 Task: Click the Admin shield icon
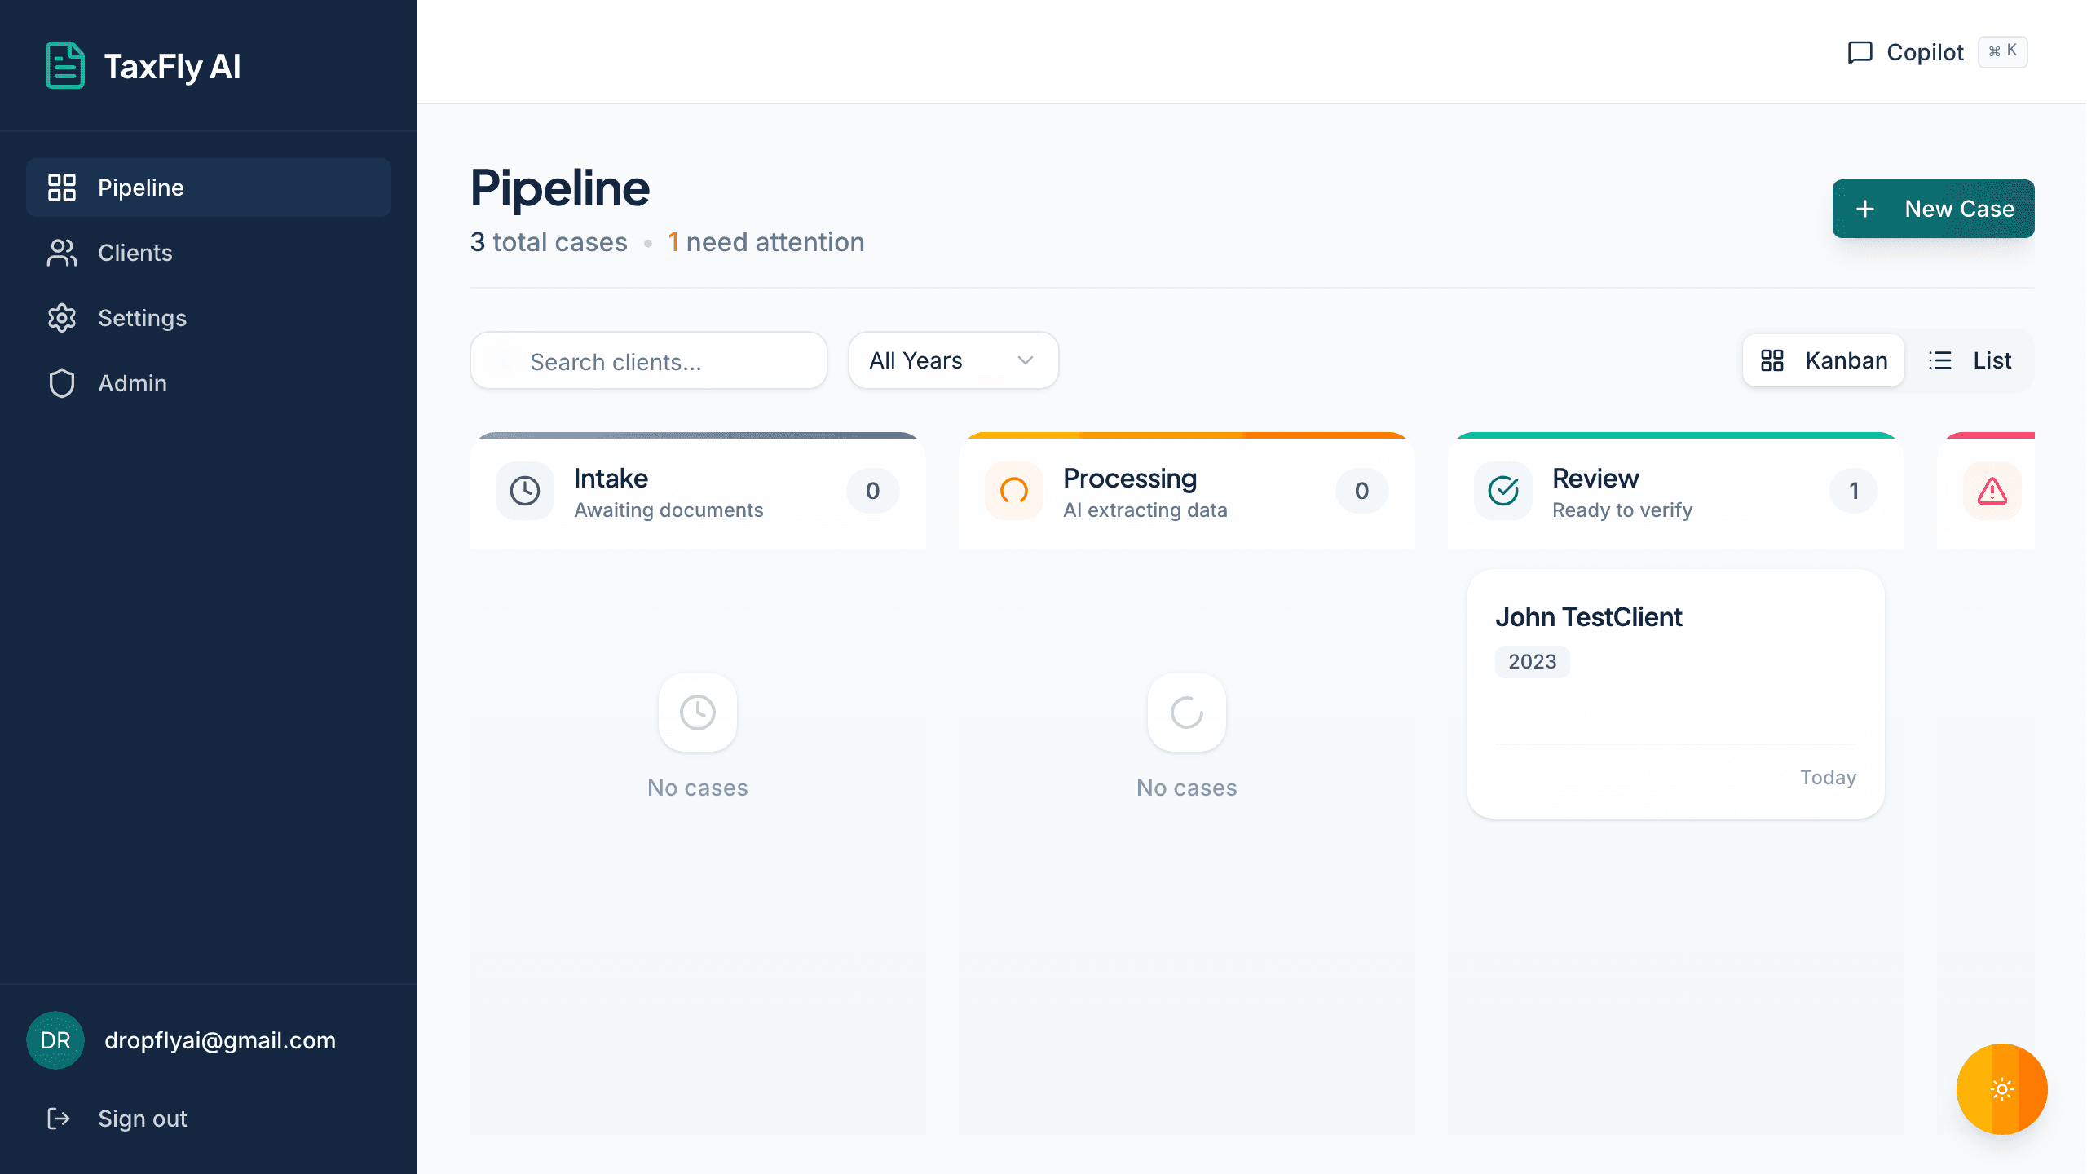coord(62,383)
